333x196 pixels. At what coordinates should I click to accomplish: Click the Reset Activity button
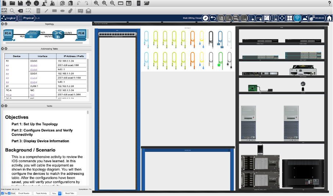pyautogui.click(x=41, y=193)
